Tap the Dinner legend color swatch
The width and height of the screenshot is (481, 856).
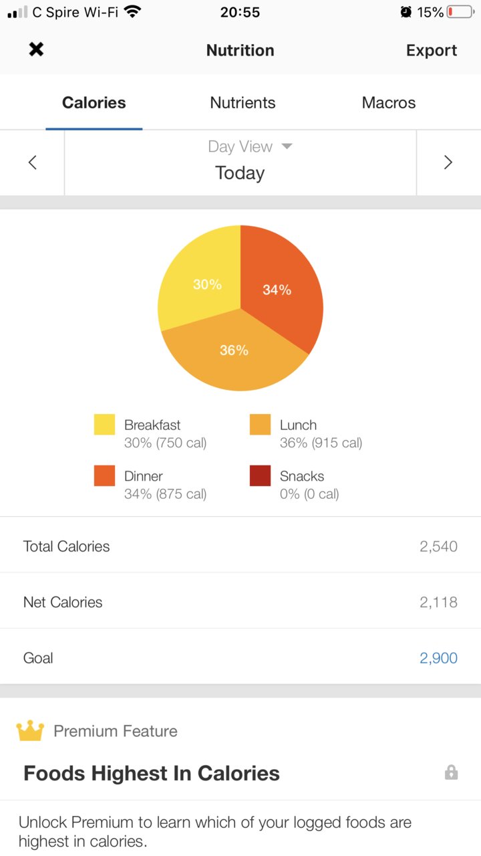pyautogui.click(x=104, y=475)
